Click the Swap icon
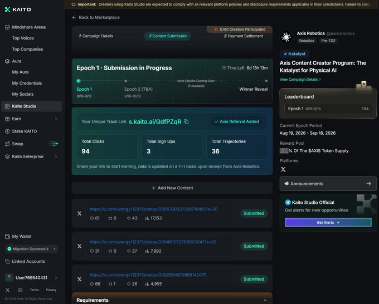 coord(7,144)
